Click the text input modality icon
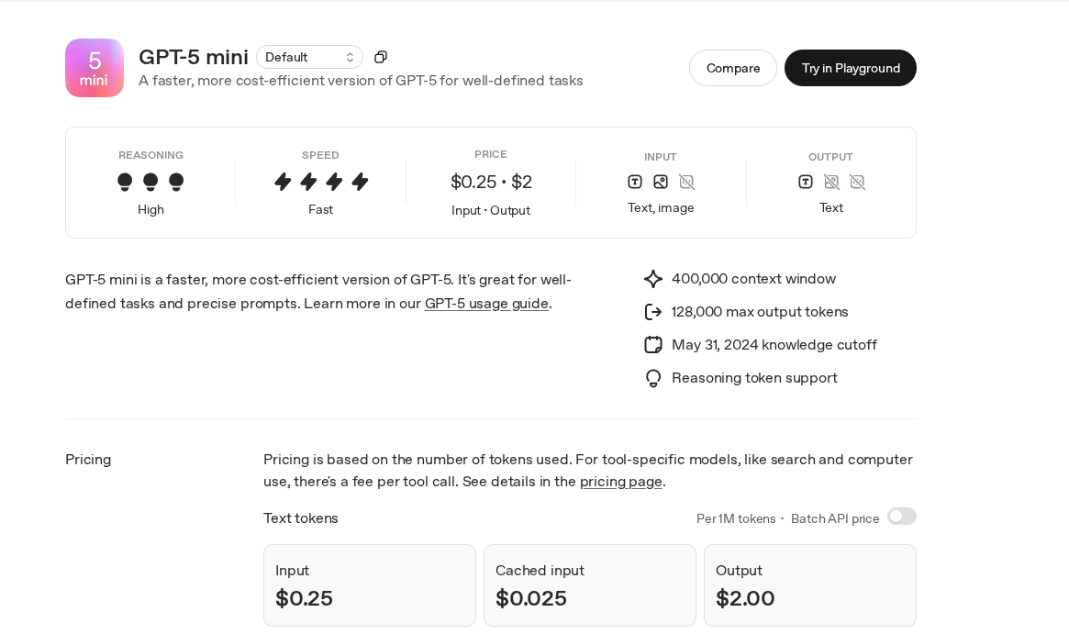 pos(635,182)
